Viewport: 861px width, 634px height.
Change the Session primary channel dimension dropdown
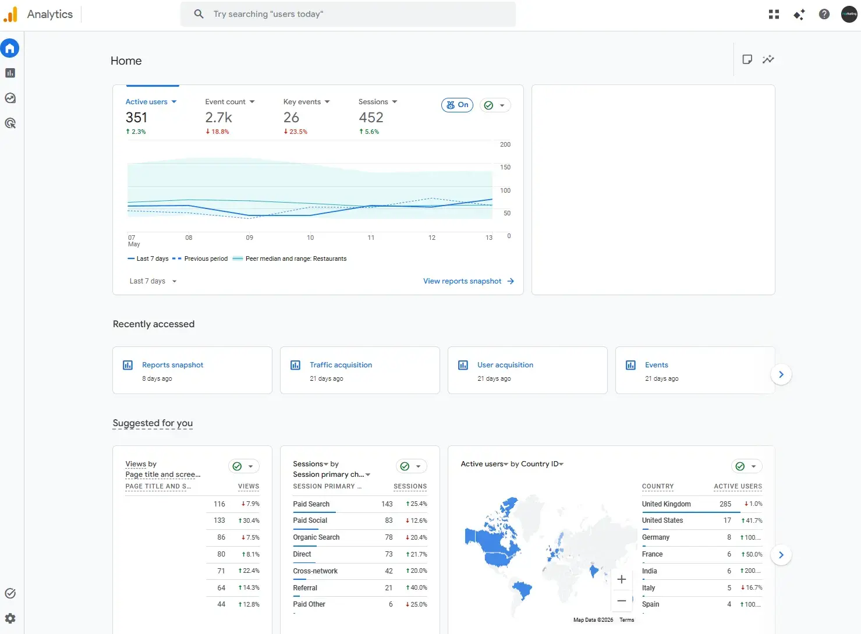tap(332, 474)
